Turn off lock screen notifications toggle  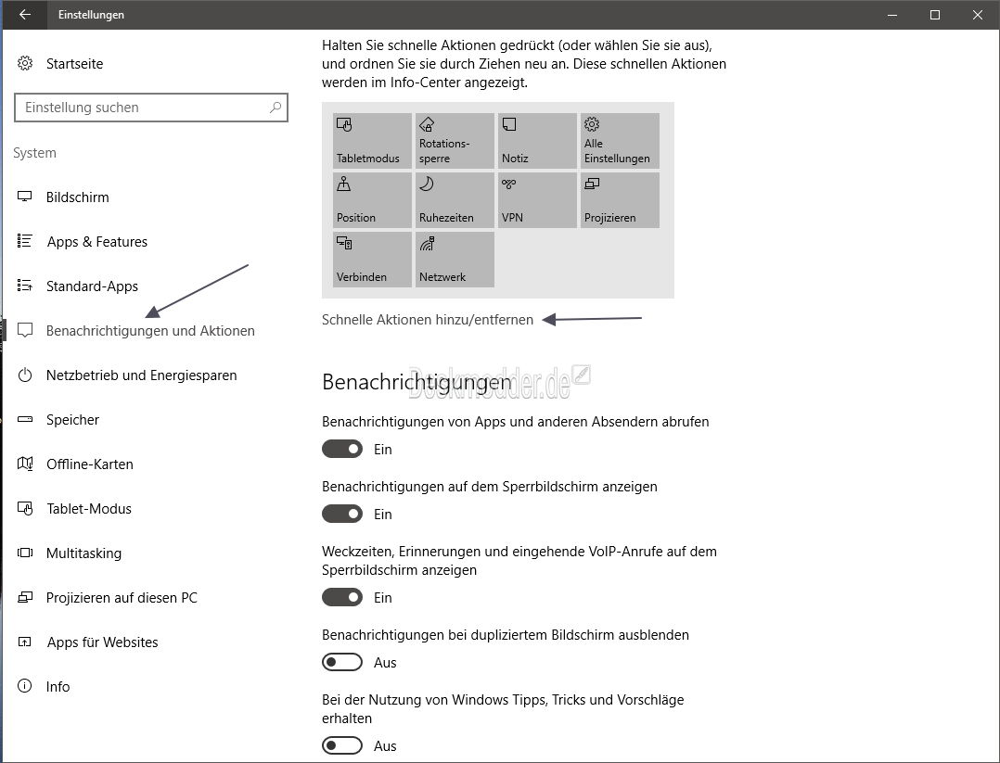pyautogui.click(x=342, y=514)
